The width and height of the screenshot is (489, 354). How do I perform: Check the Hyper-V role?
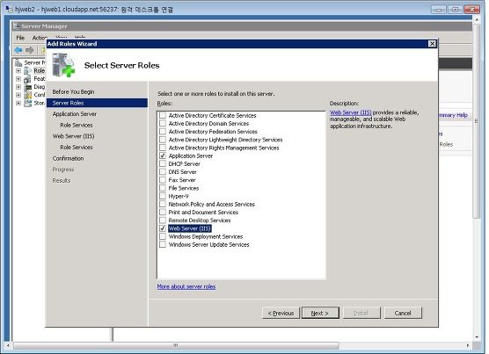163,196
